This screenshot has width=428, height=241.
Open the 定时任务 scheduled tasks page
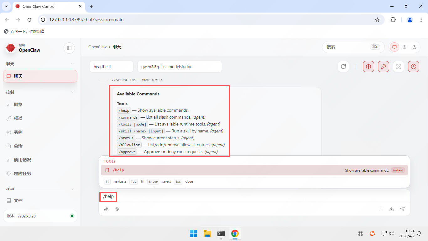tap(40, 174)
